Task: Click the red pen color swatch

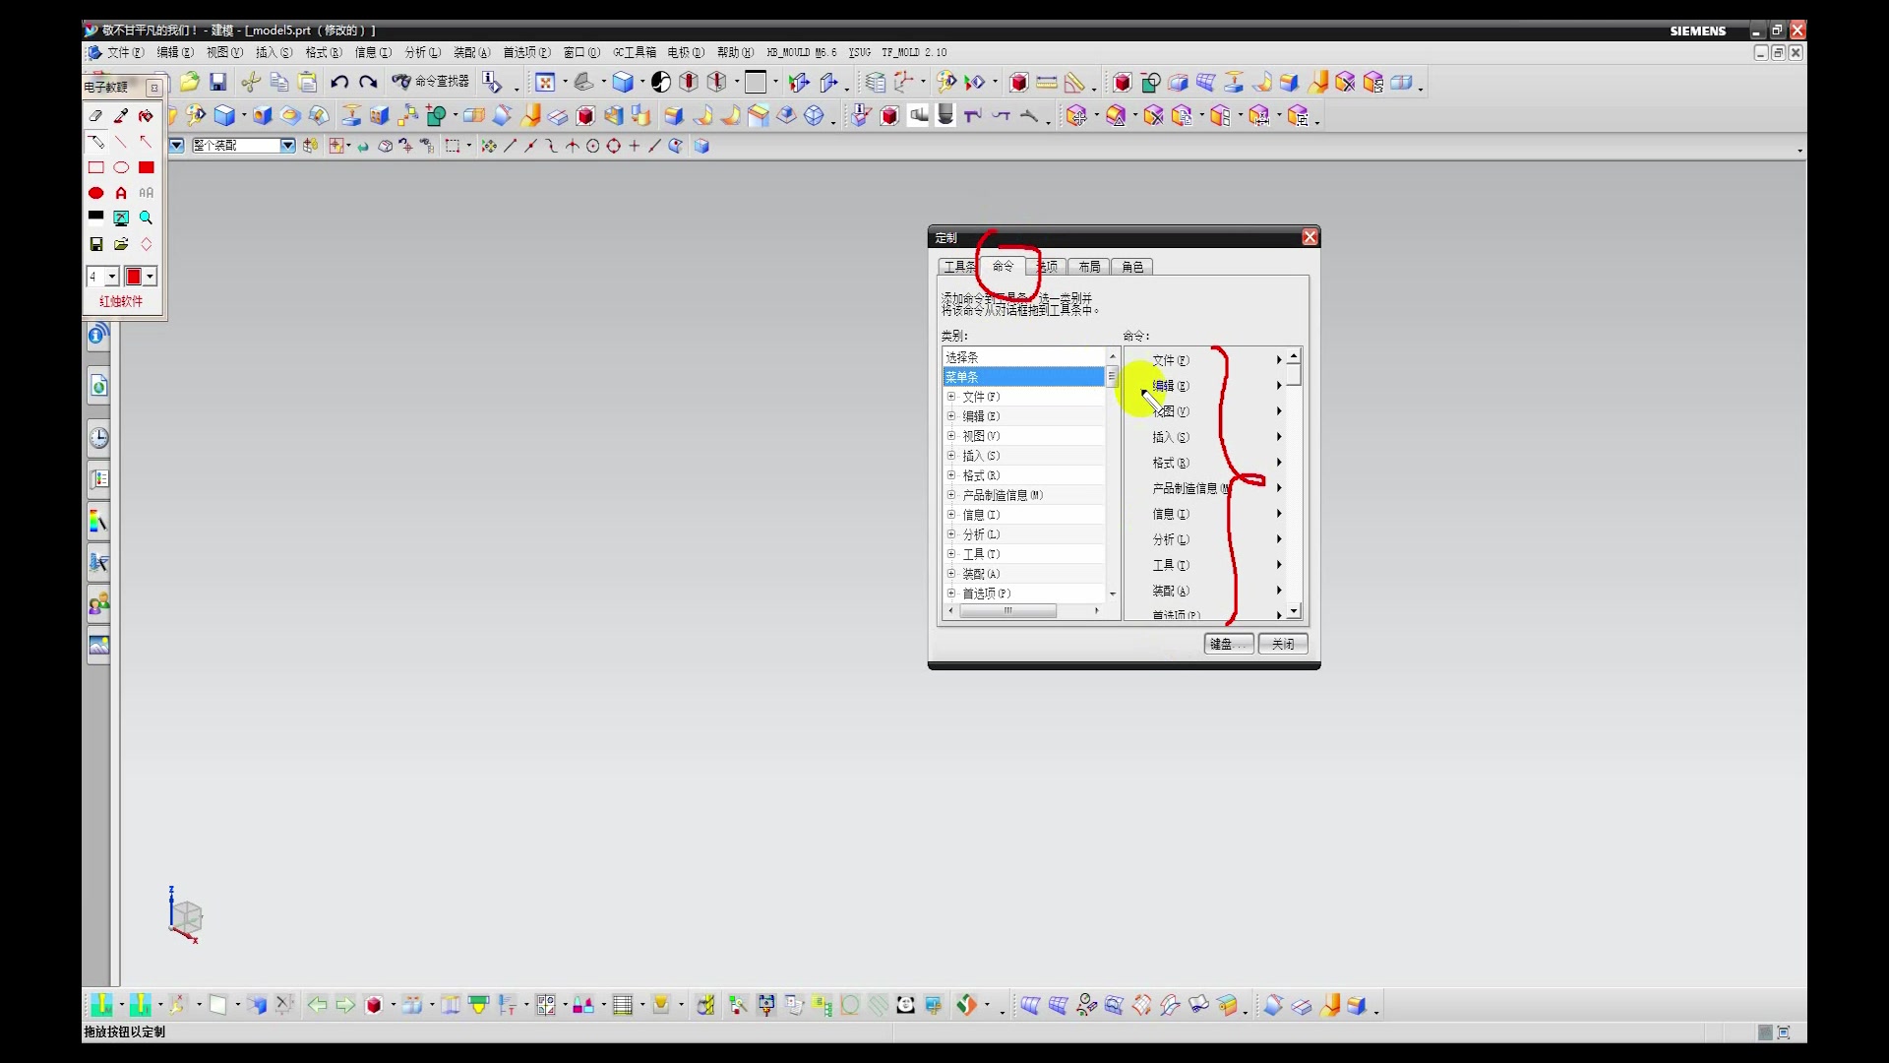Action: [134, 277]
